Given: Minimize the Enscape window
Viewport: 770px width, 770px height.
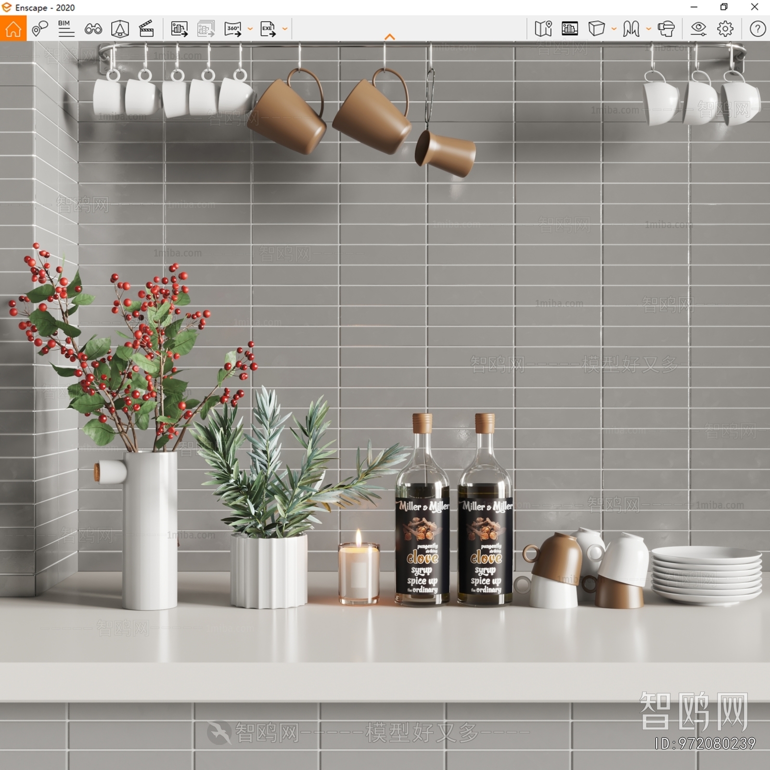Looking at the screenshot, I should [x=693, y=7].
